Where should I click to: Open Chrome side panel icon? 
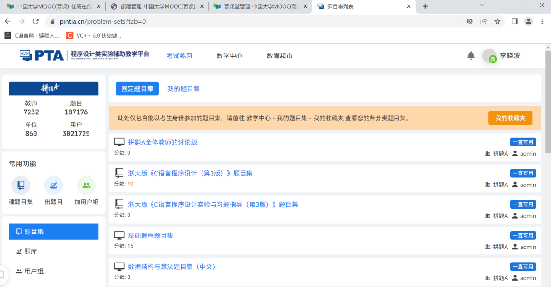(514, 21)
